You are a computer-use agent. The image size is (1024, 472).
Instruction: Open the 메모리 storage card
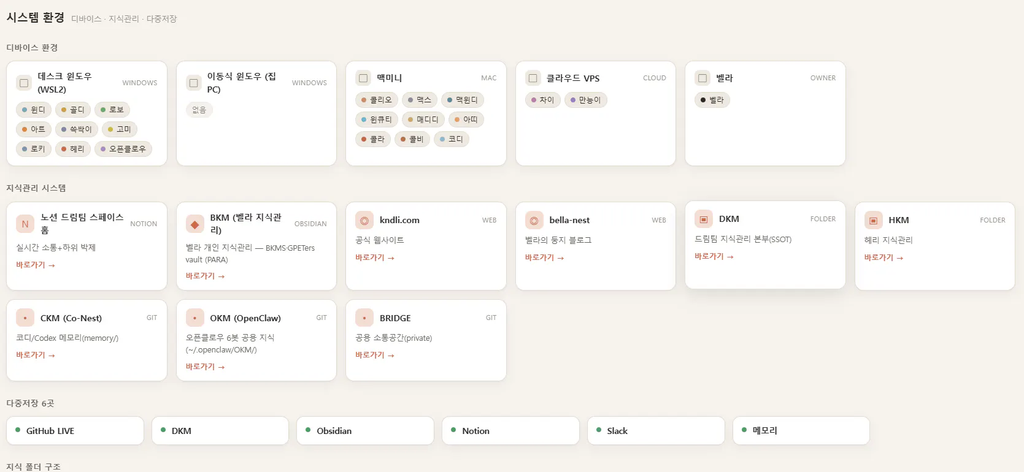(801, 431)
